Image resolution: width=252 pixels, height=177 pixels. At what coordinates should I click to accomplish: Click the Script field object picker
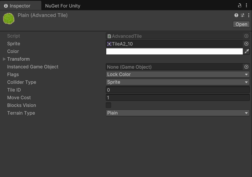(x=246, y=36)
